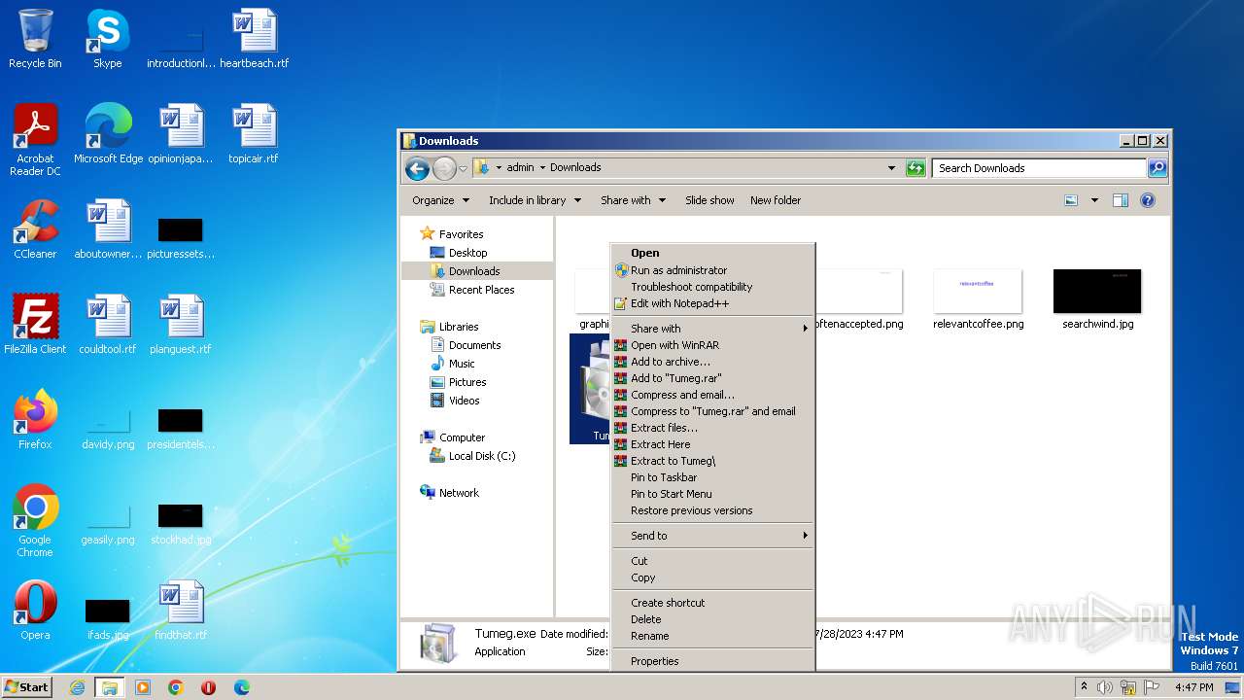
Task: Click the Opera taskbar icon
Action: [208, 687]
